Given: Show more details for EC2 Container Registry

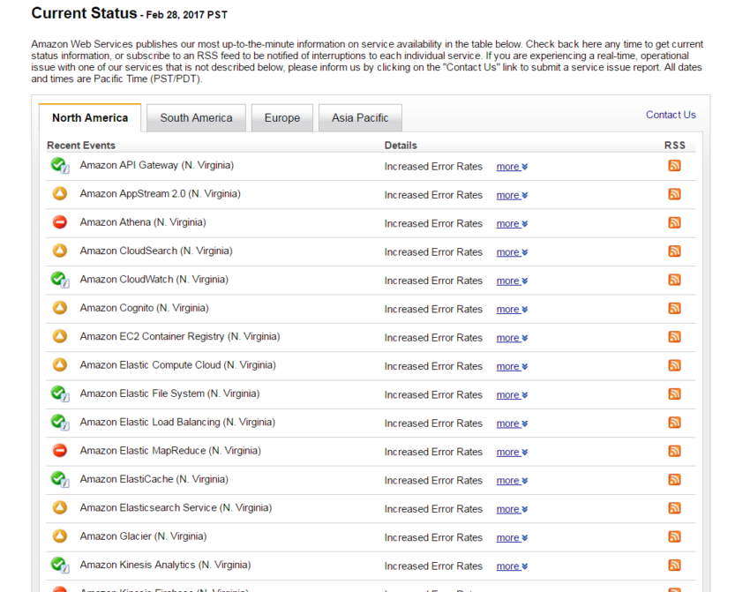Looking at the screenshot, I should 512,338.
